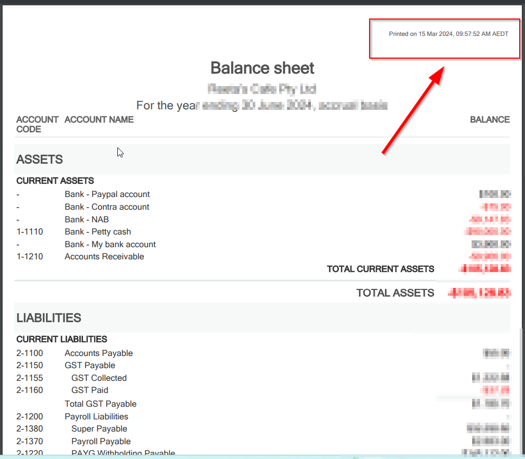
Task: Select the Bank - Paypal account row
Action: click(x=263, y=194)
